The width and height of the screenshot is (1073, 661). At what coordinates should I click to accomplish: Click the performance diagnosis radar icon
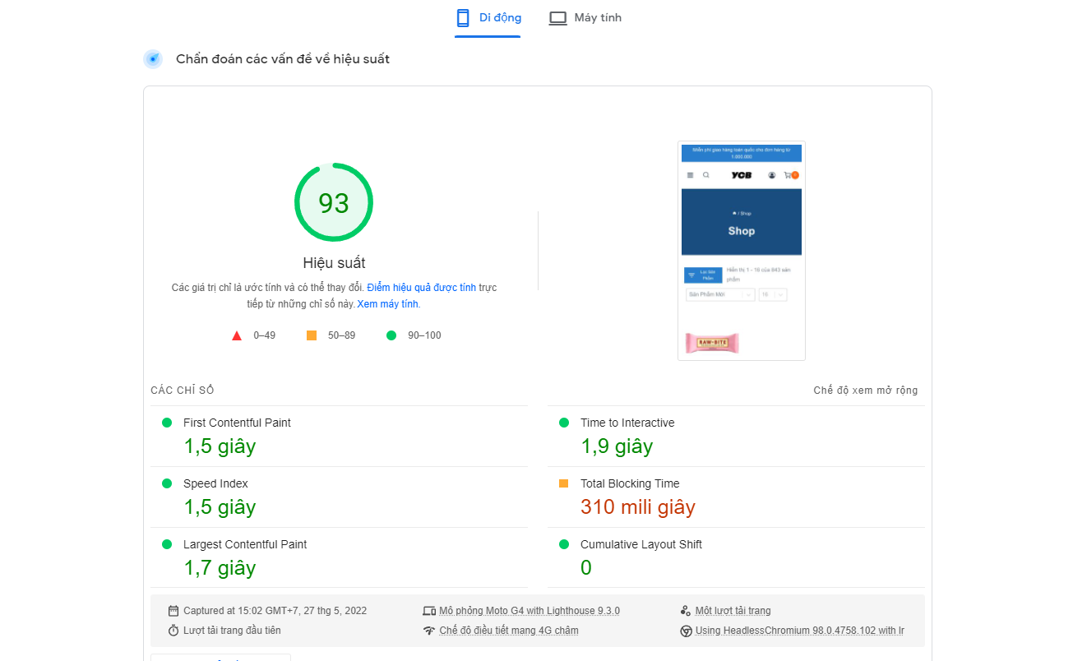click(153, 59)
